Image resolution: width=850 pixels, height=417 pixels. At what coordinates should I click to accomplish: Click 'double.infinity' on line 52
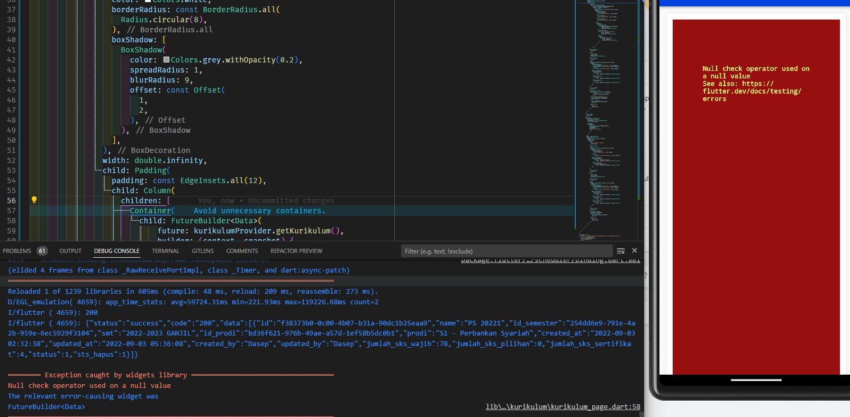coord(168,160)
